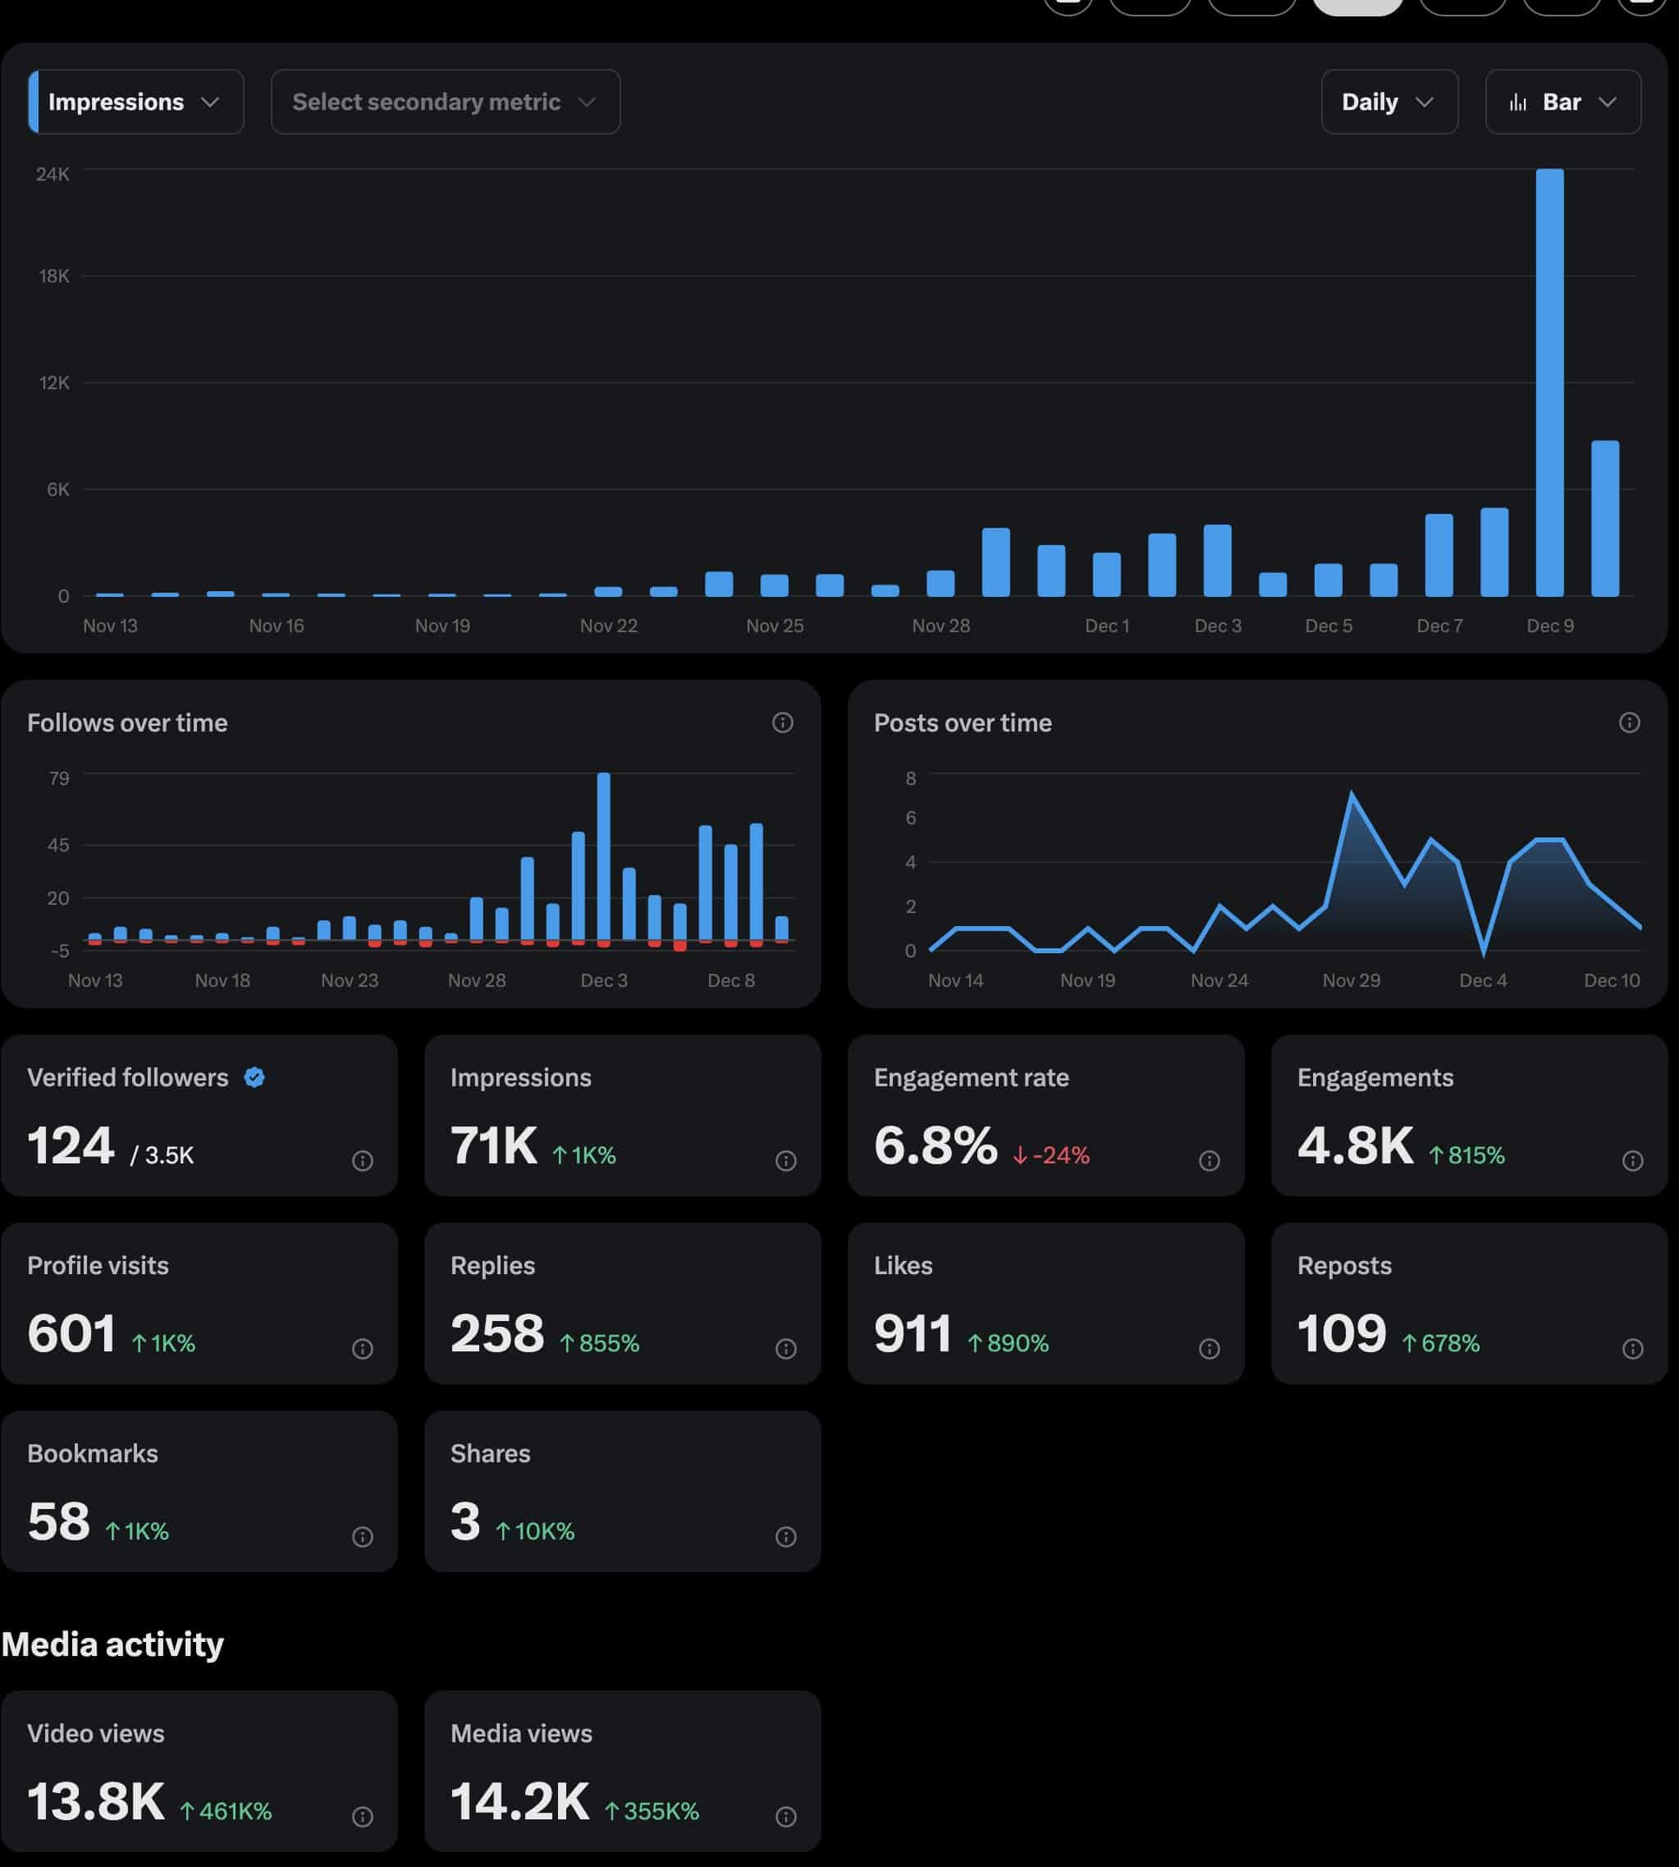Click info icon on Replies card

click(786, 1349)
